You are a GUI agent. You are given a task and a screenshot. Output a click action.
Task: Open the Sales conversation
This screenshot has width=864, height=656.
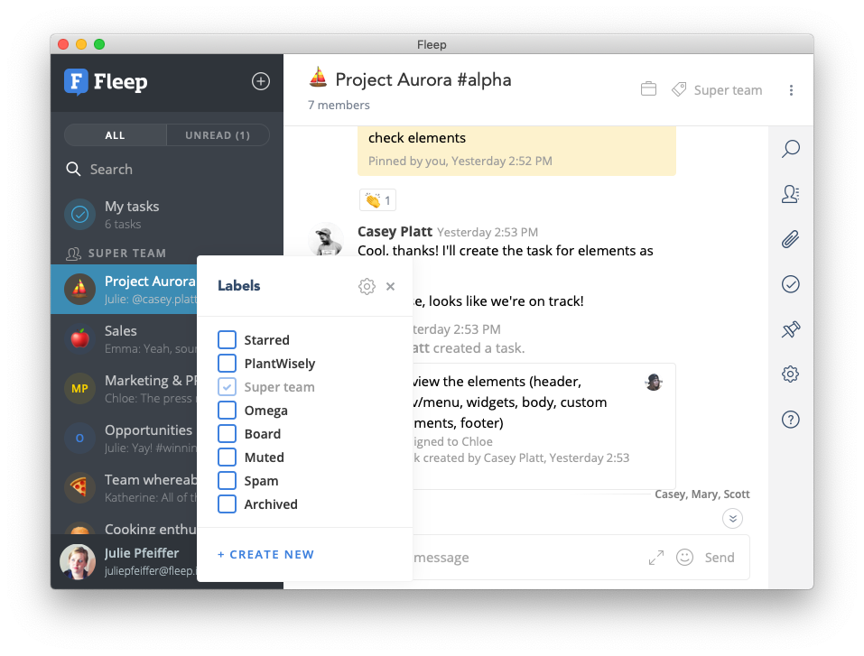coord(124,338)
